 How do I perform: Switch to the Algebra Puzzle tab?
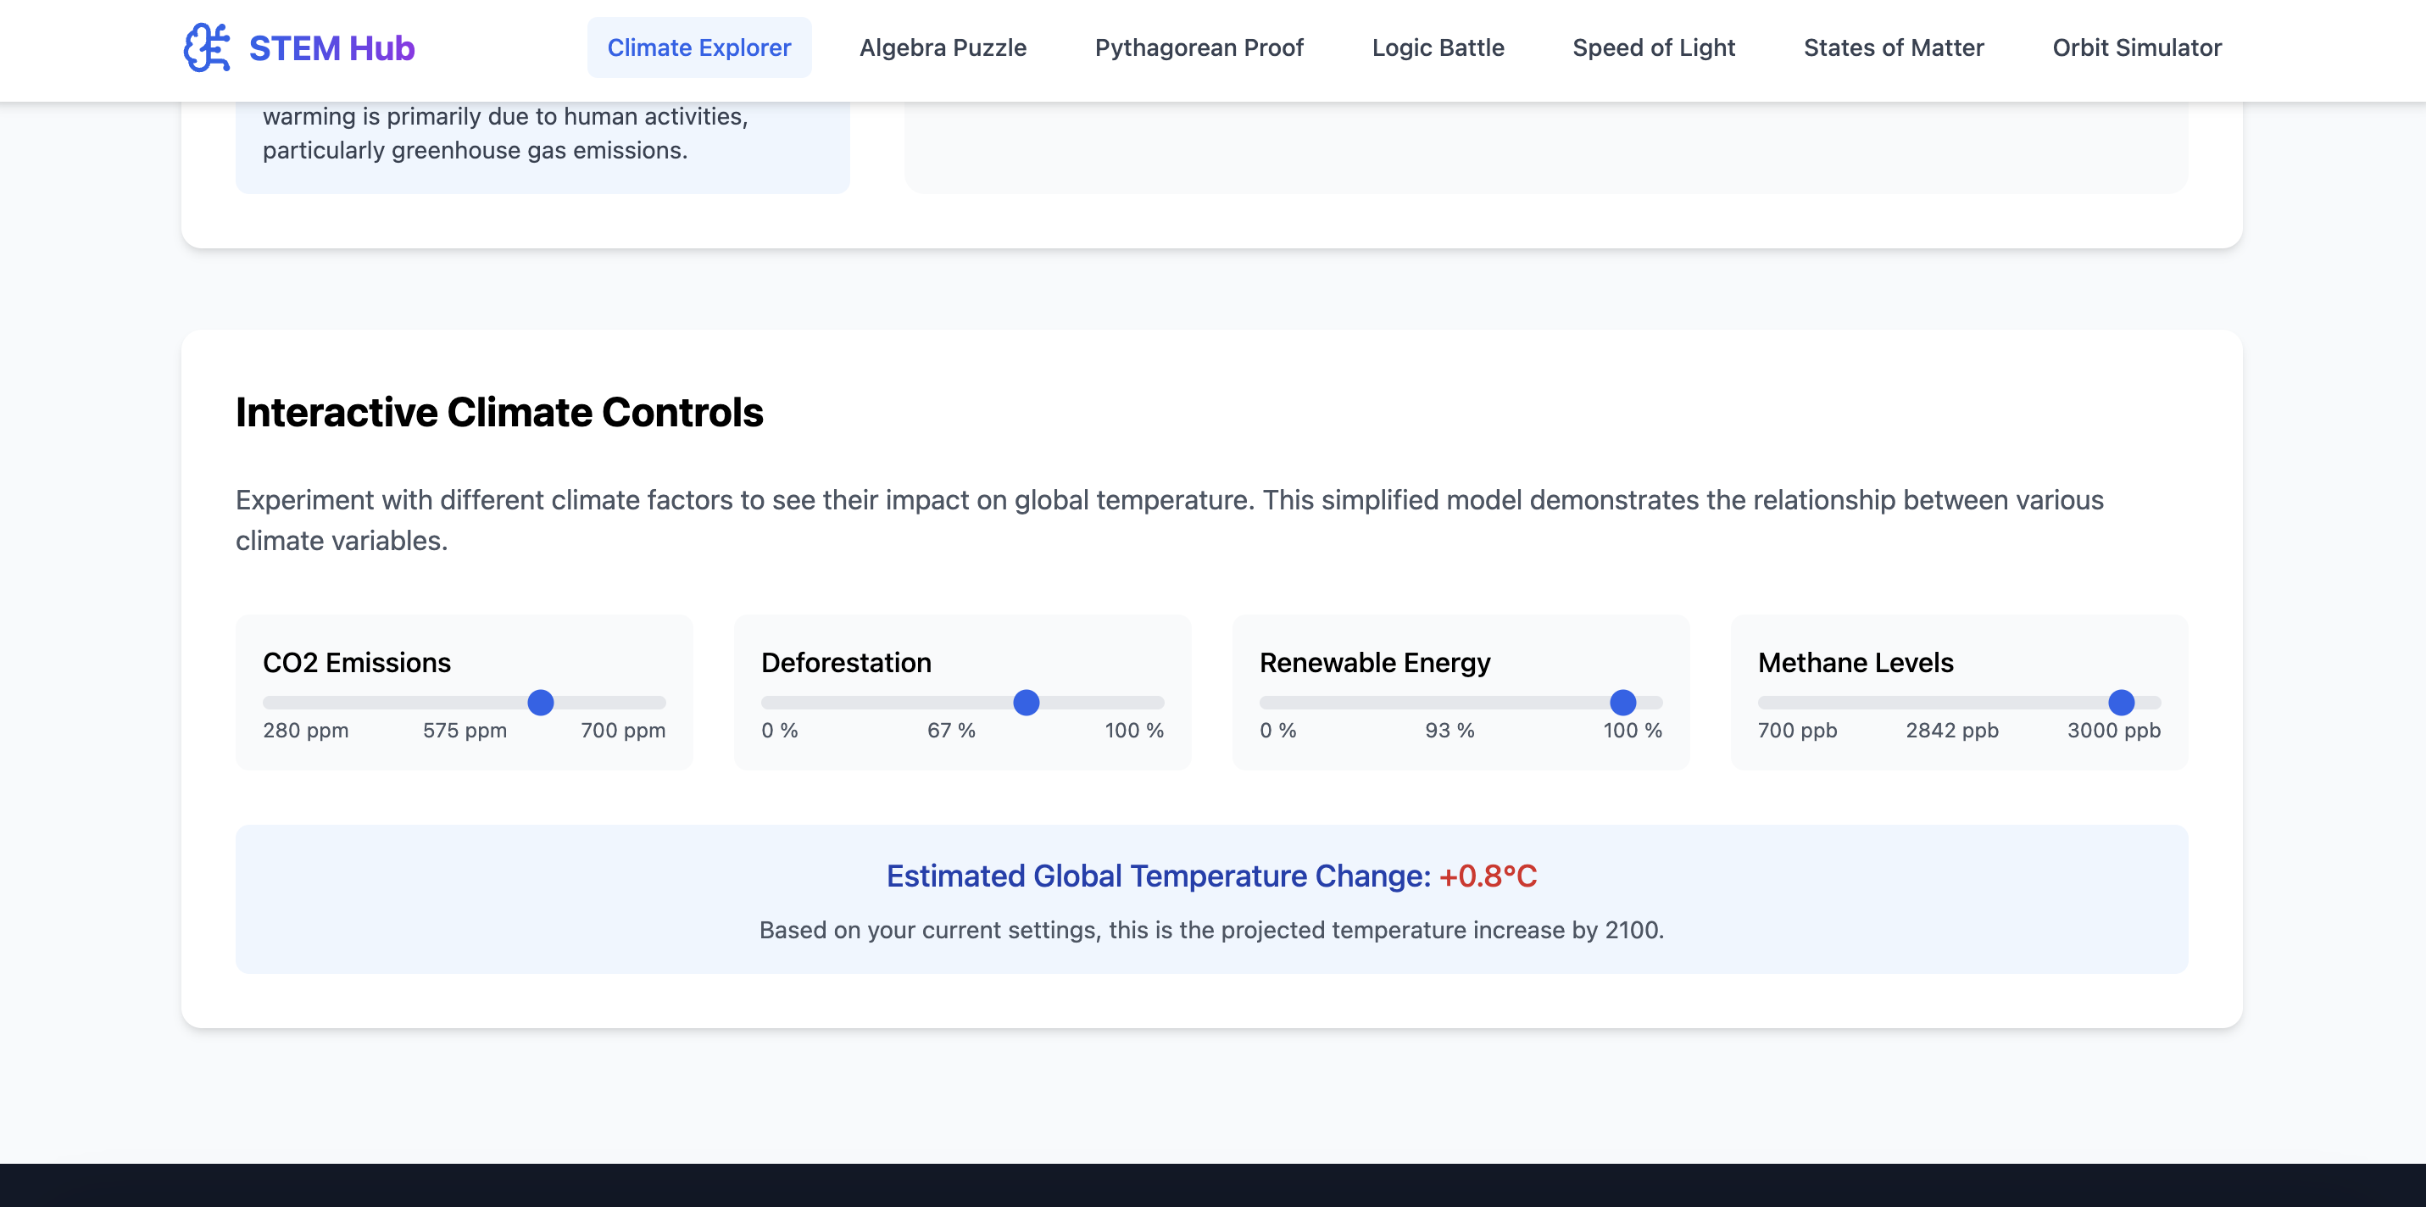(x=943, y=47)
